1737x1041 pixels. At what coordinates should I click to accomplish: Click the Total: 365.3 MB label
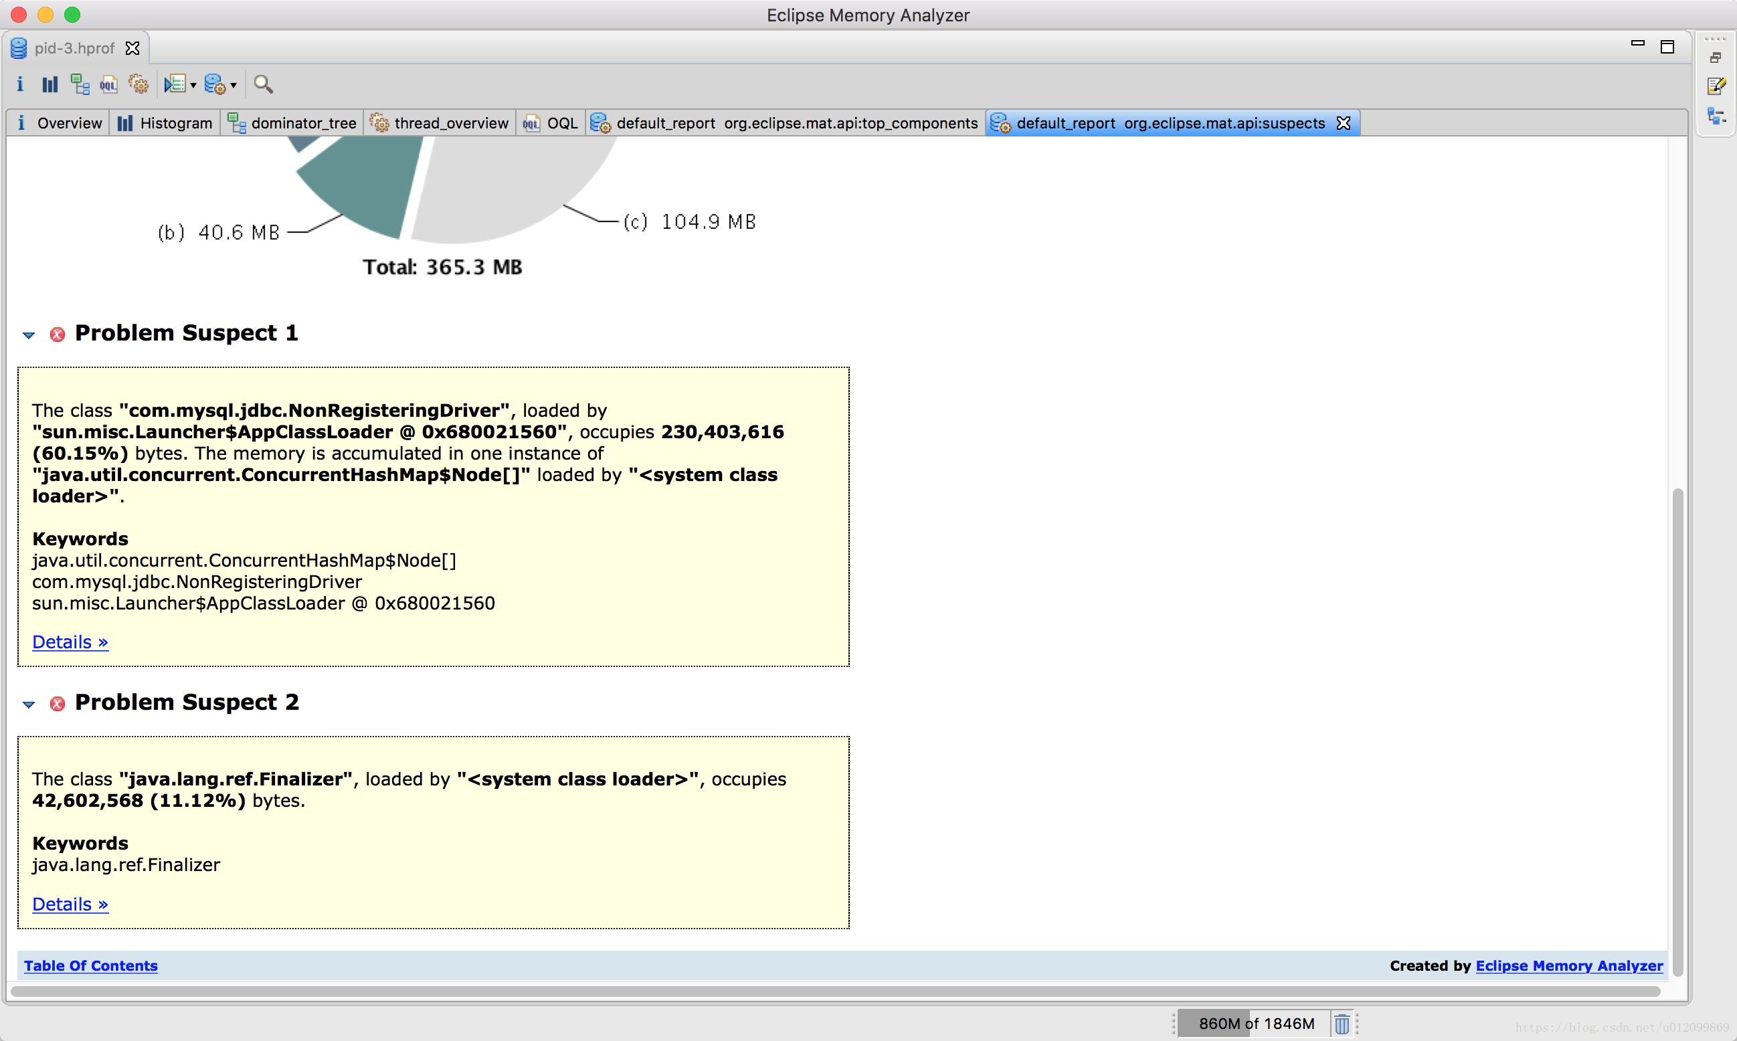(x=442, y=266)
